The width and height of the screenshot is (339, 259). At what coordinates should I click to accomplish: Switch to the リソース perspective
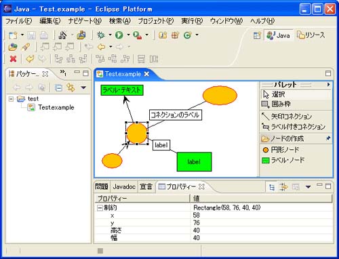[311, 35]
